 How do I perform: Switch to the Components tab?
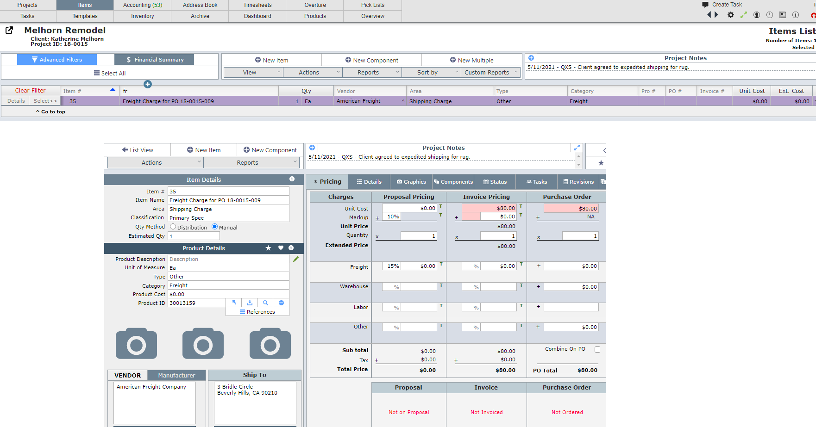pos(453,182)
